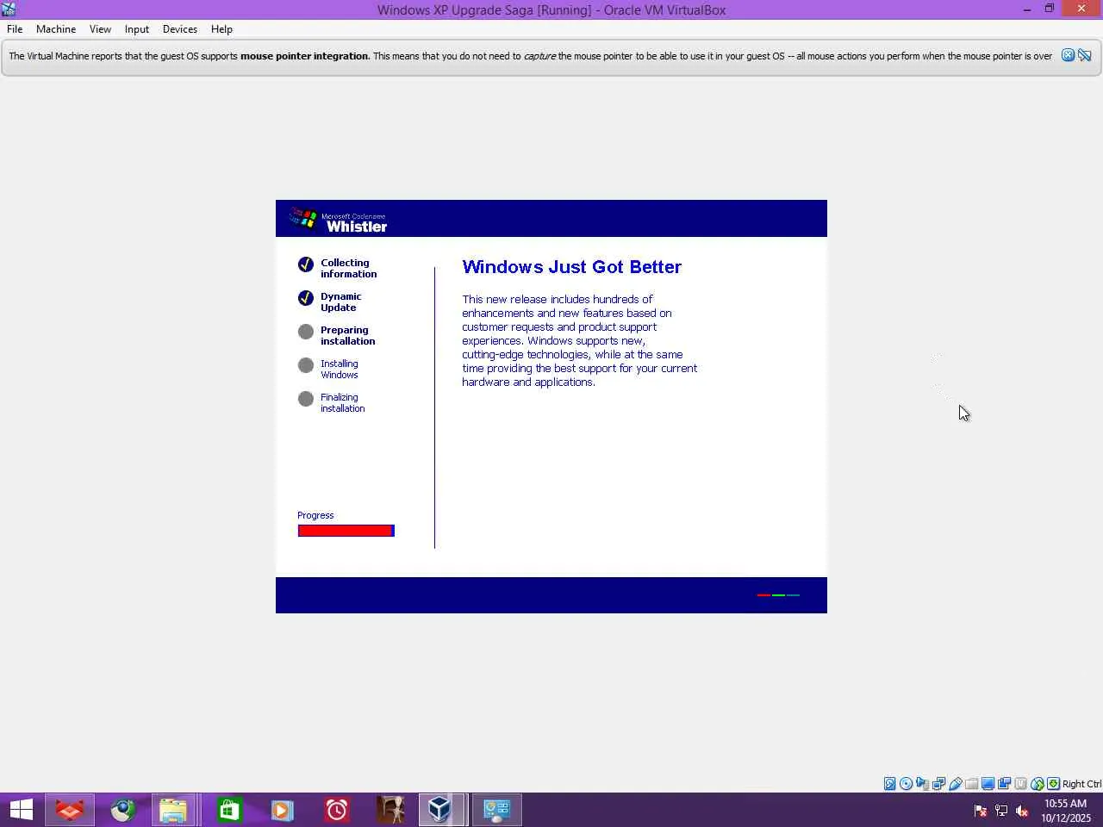Dismiss the mouse pointer integration notification
This screenshot has width=1103, height=827.
tap(1068, 55)
